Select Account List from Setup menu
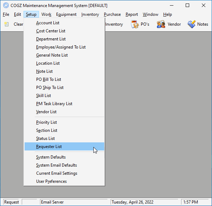 coord(64,23)
